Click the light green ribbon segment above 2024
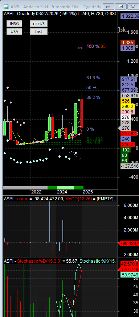The image size is (139, 317). coord(65,188)
